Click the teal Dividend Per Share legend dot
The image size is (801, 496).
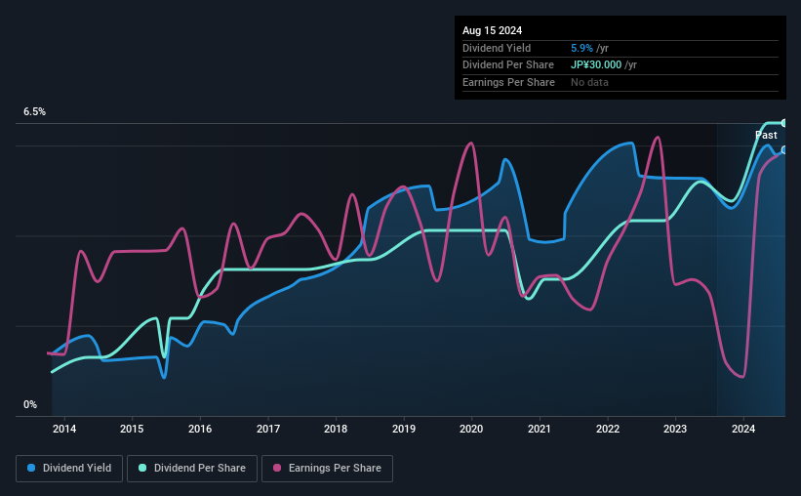(142, 468)
